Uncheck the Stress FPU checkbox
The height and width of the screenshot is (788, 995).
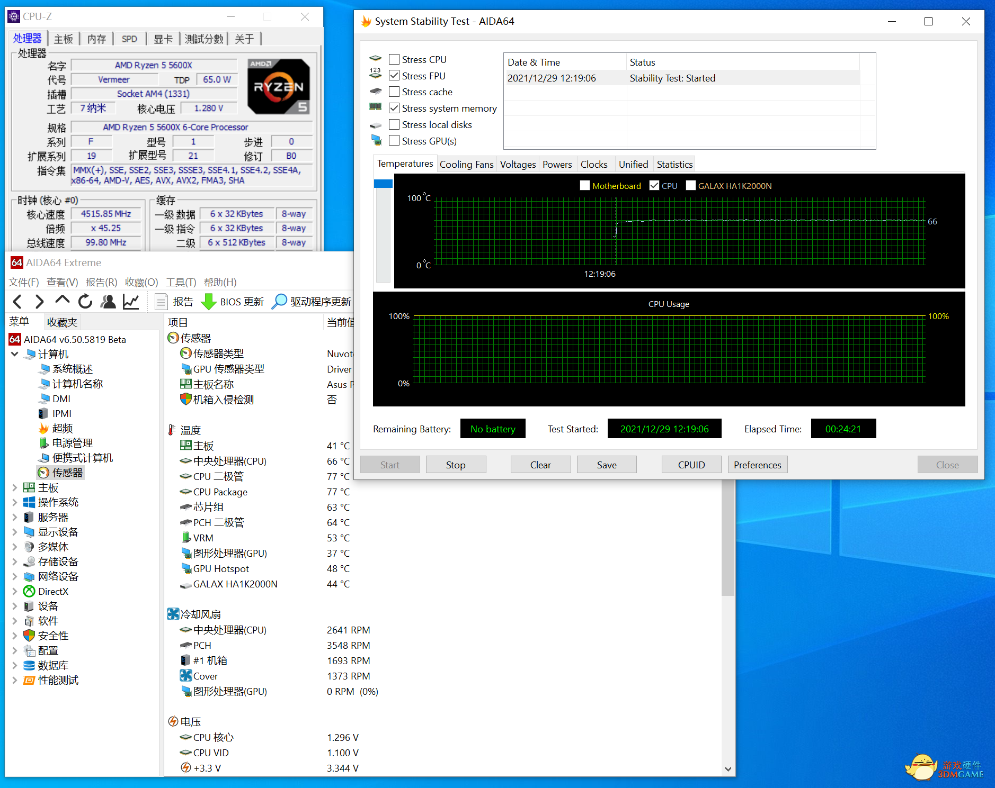click(x=394, y=76)
